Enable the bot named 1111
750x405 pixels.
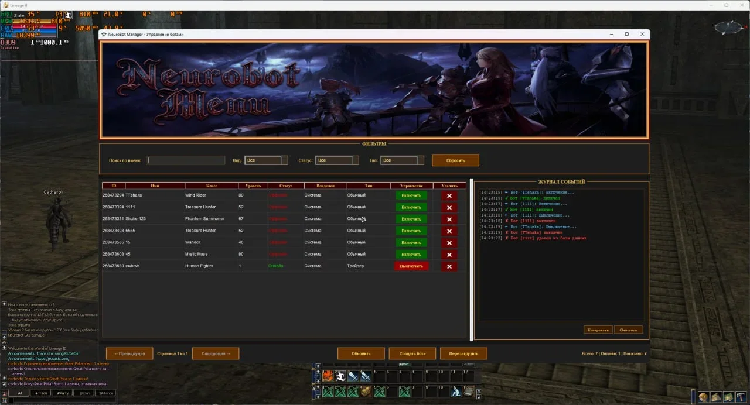(x=411, y=207)
